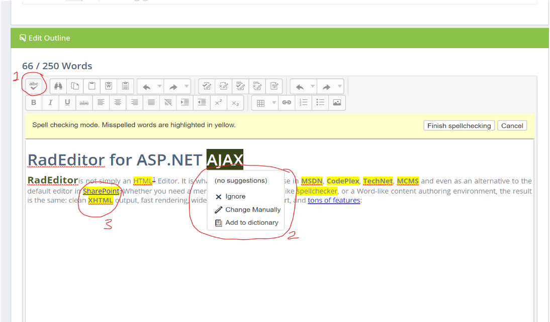
Task: Click highlighted word HTML
Action: pos(143,181)
